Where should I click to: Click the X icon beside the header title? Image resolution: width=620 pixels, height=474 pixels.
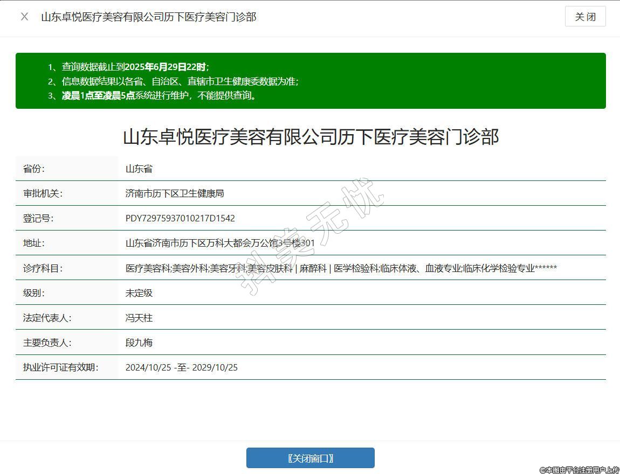coord(24,17)
